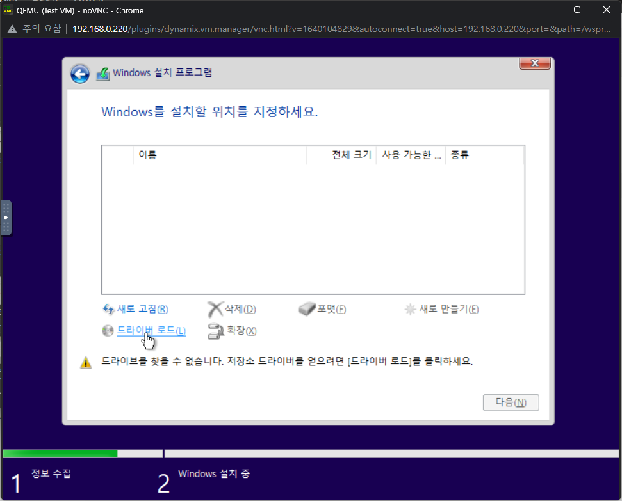Click the not secure warning icon
The image size is (622, 501).
pyautogui.click(x=12, y=29)
